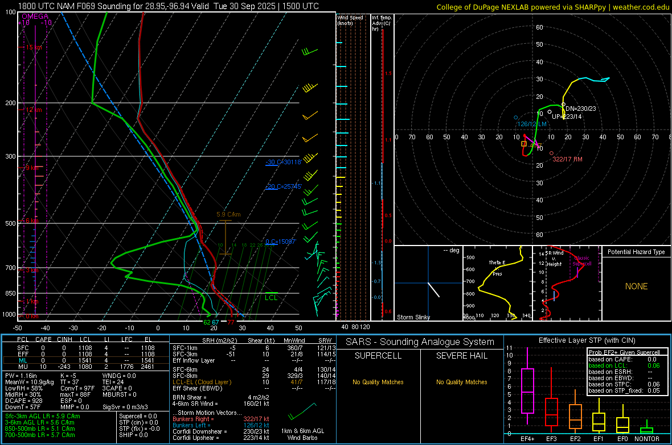Click the based on STP_fixed: 0.05 line

click(x=624, y=390)
